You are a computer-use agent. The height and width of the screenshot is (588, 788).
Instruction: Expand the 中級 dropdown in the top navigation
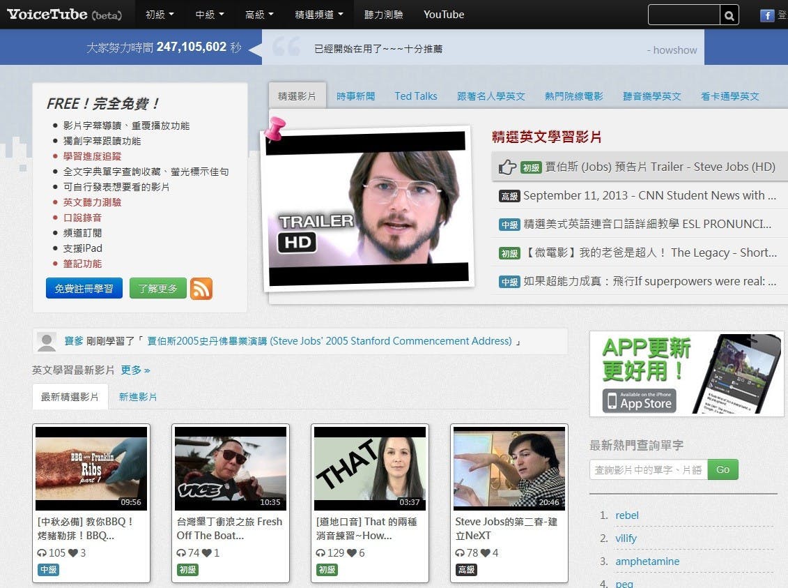click(x=210, y=15)
